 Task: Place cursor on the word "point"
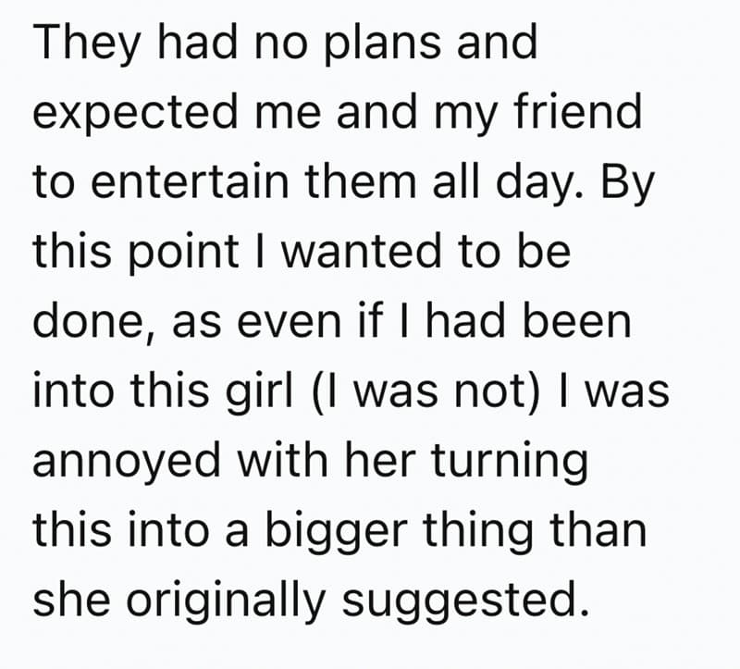[184, 251]
